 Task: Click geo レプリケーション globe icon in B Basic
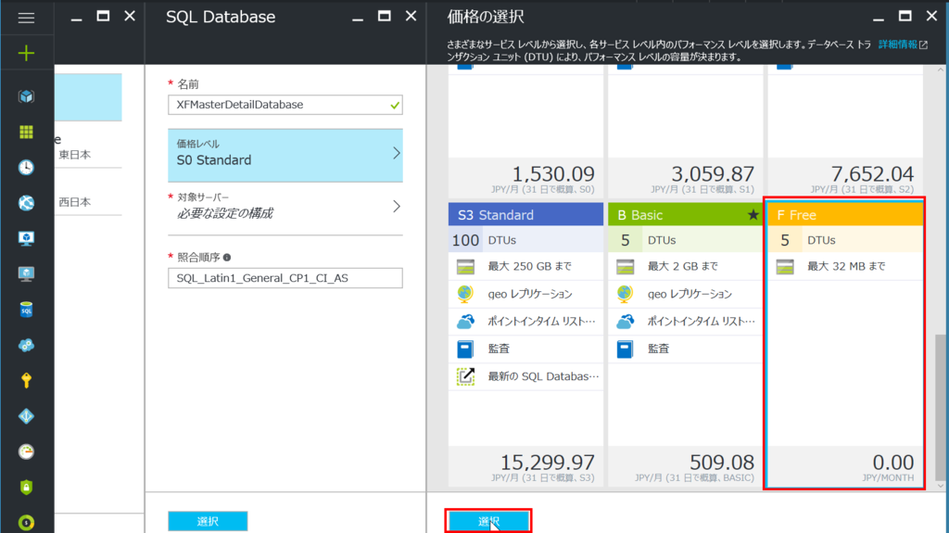click(x=625, y=294)
